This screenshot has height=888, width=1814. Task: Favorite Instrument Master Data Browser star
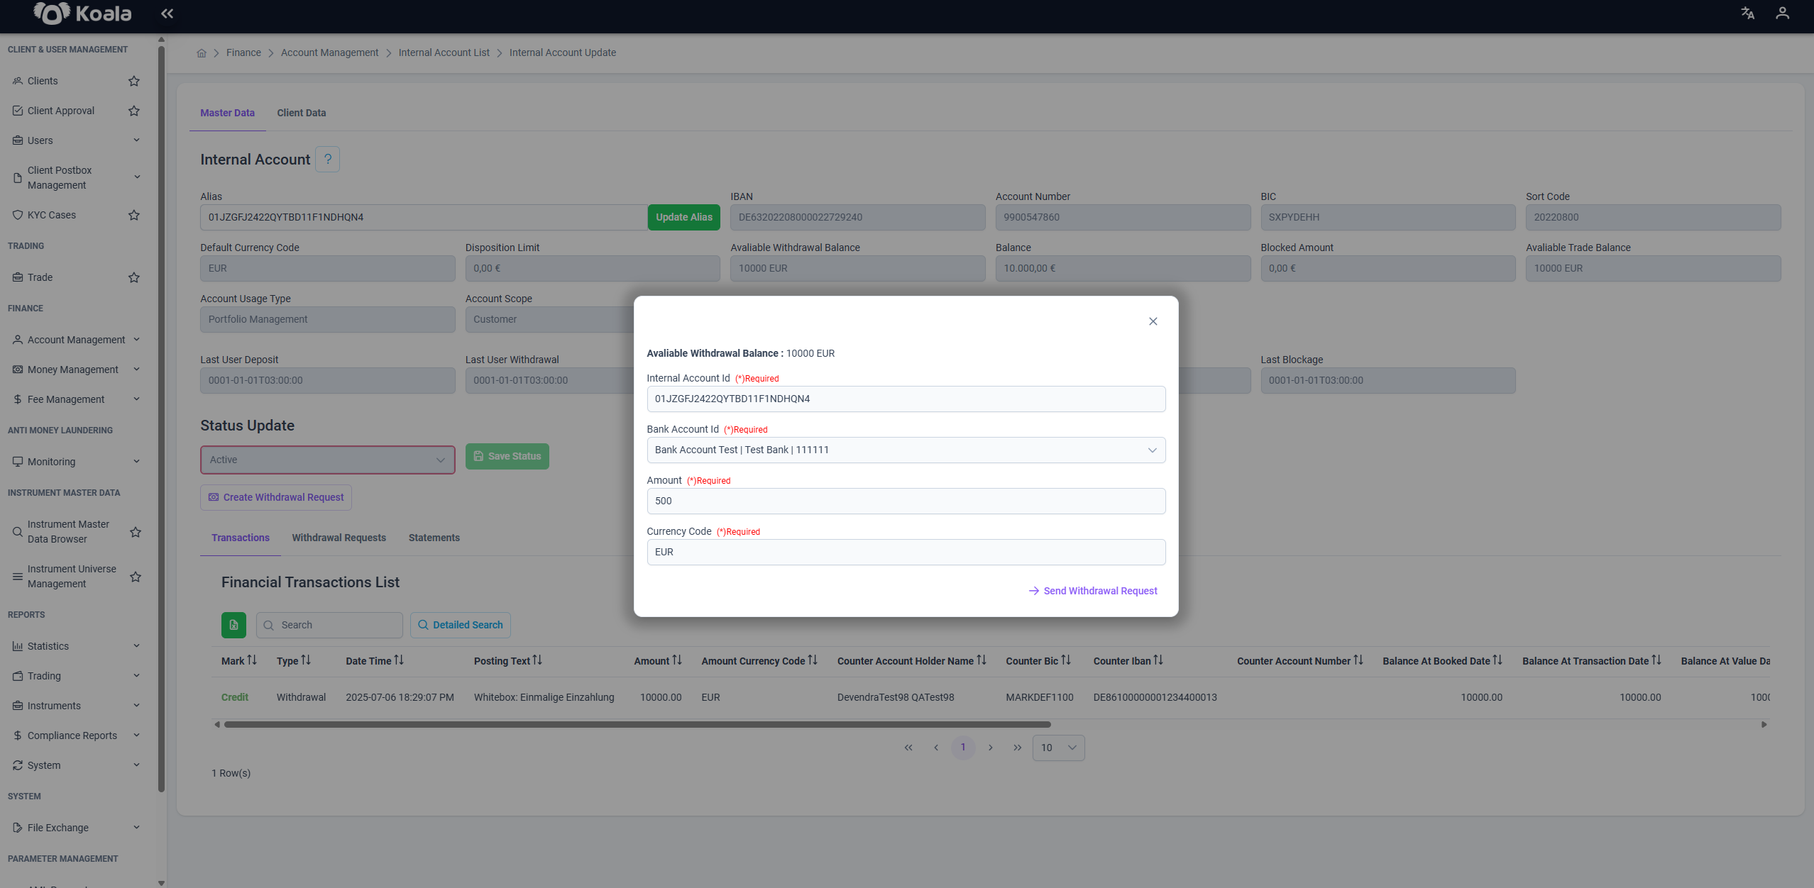136,532
